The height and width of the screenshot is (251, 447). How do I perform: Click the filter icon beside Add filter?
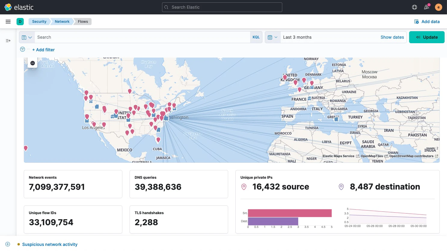pyautogui.click(x=22, y=49)
